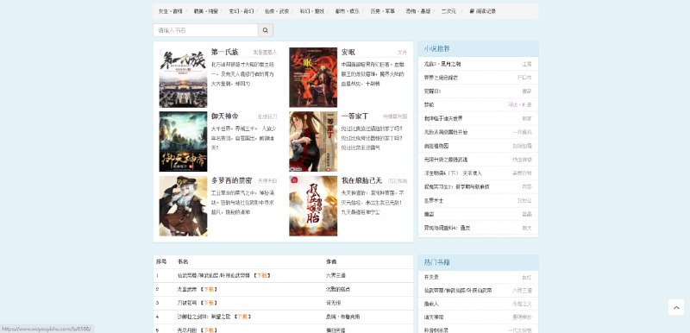
Task: Open the 第一氏族 title link
Action: tap(224, 53)
